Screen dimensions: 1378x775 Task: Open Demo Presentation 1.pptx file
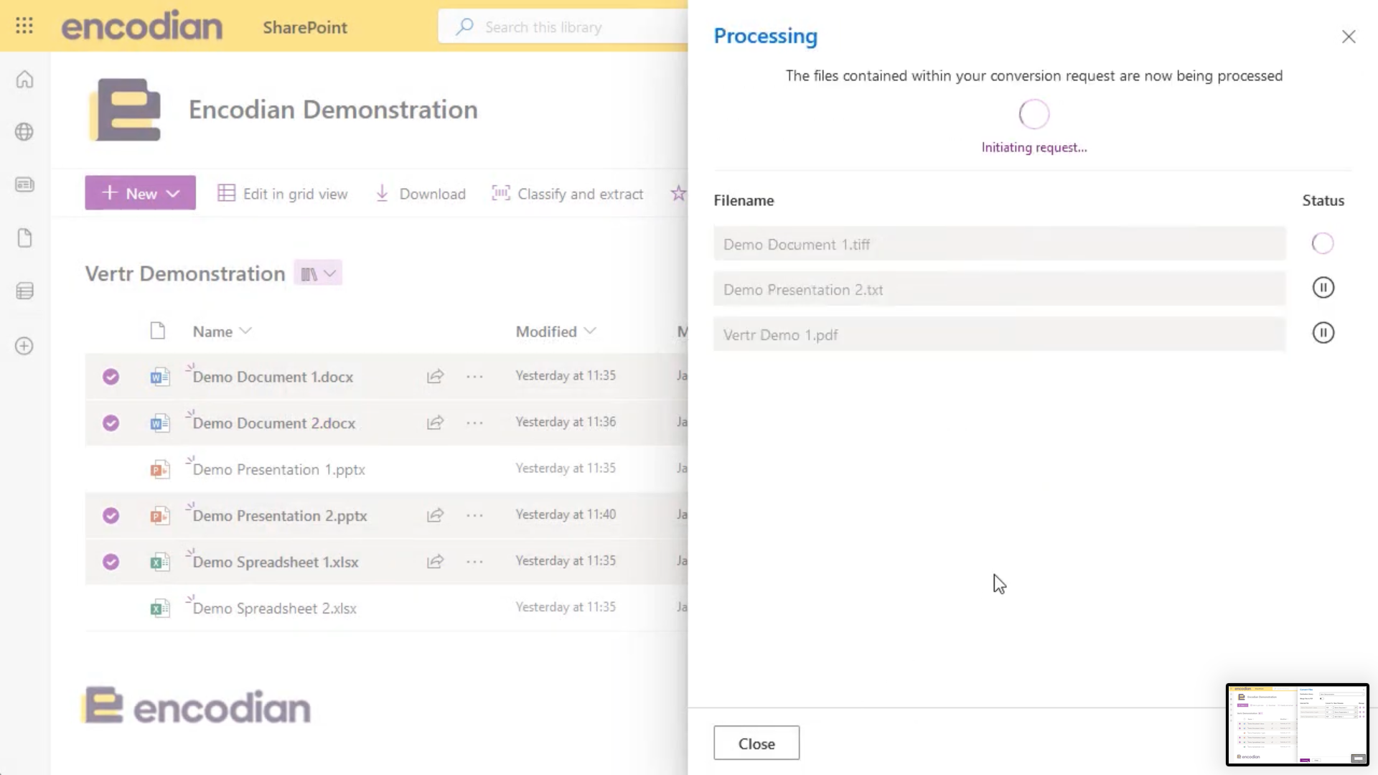[x=279, y=469]
